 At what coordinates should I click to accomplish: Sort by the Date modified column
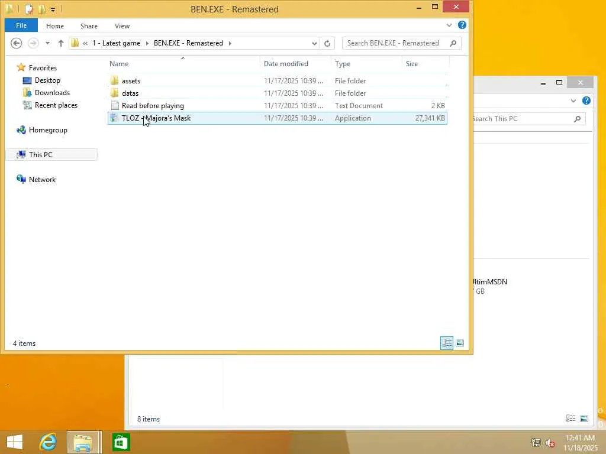click(x=296, y=64)
